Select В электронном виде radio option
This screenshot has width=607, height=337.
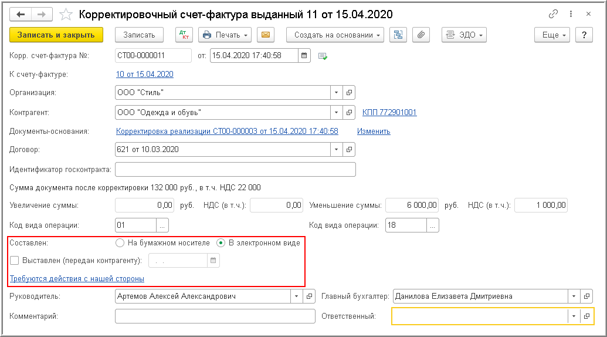click(221, 243)
